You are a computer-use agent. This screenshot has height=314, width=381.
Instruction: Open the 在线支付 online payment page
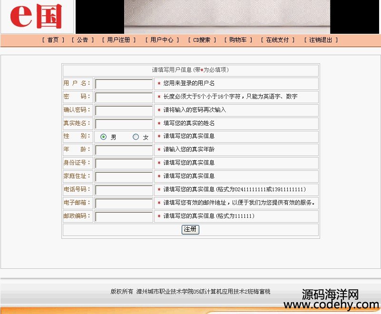(277, 40)
